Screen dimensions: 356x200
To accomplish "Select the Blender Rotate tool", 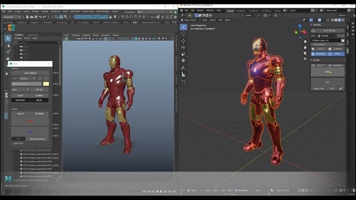I will (184, 47).
